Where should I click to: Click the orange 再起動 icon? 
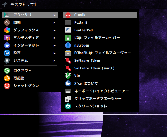pos(7,78)
